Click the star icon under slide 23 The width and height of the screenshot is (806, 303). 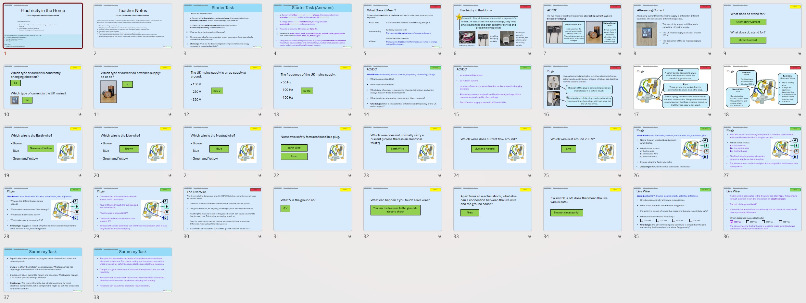point(440,176)
